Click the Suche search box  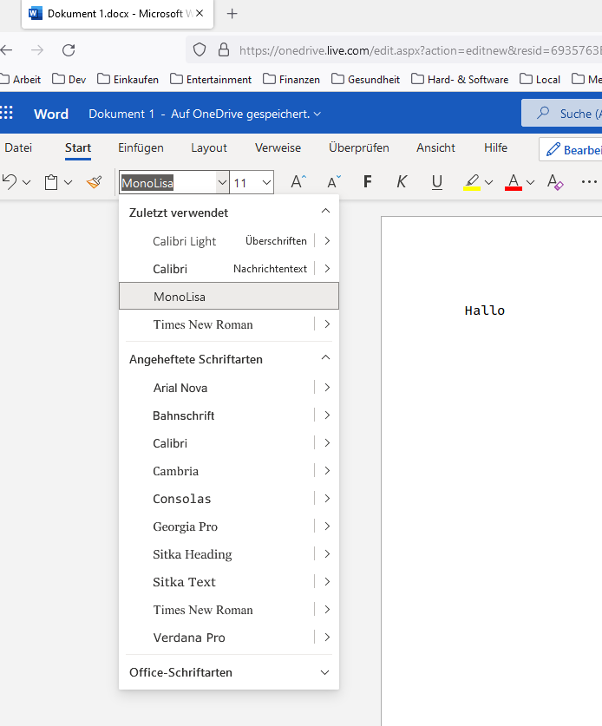[562, 113]
